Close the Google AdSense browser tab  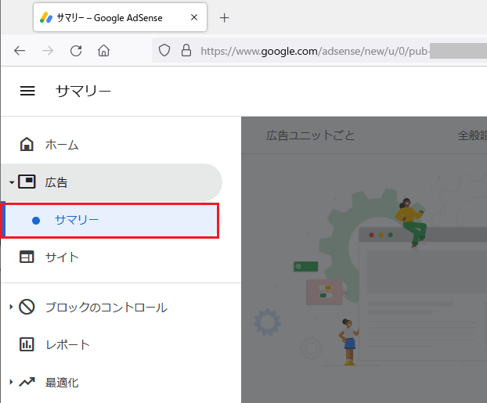[194, 18]
